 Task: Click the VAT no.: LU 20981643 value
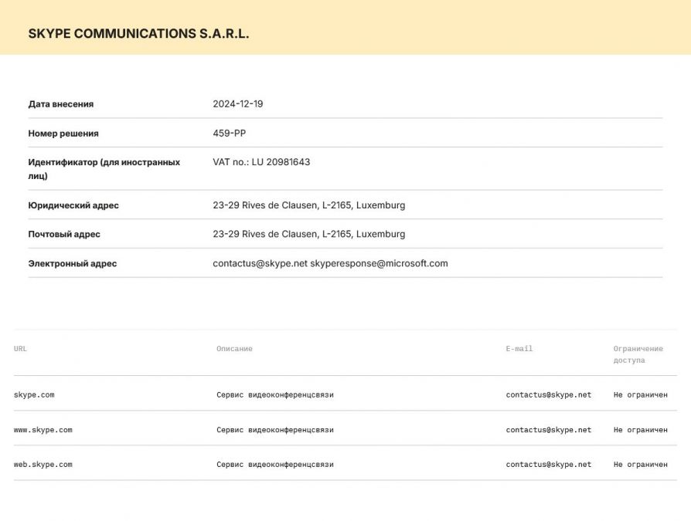coord(261,162)
